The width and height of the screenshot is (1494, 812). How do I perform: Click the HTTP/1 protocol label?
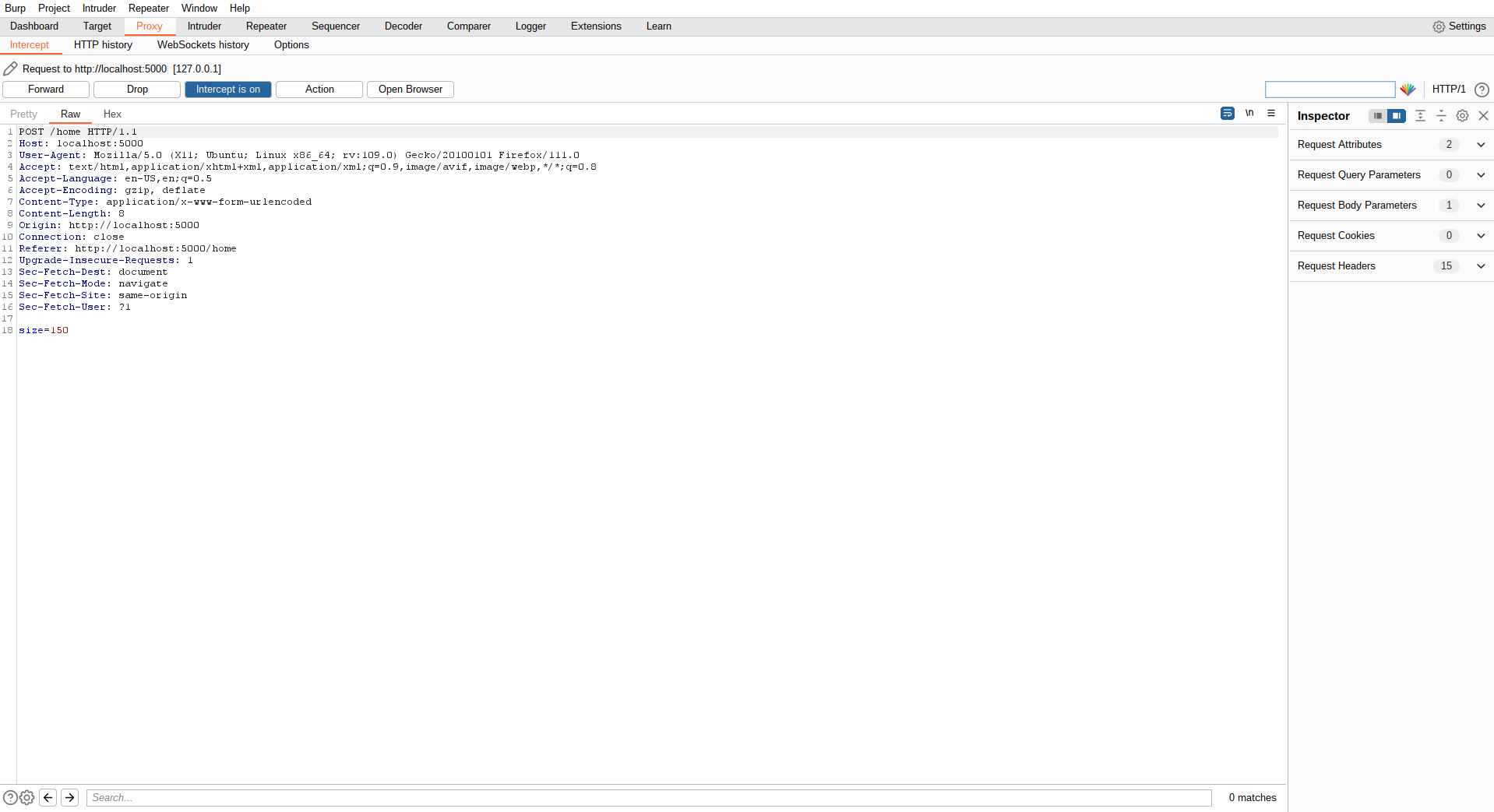(x=1449, y=90)
